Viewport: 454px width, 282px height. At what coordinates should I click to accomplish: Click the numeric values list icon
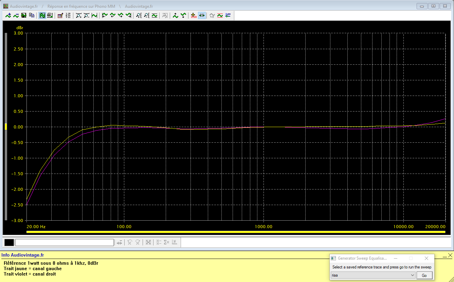[68, 15]
